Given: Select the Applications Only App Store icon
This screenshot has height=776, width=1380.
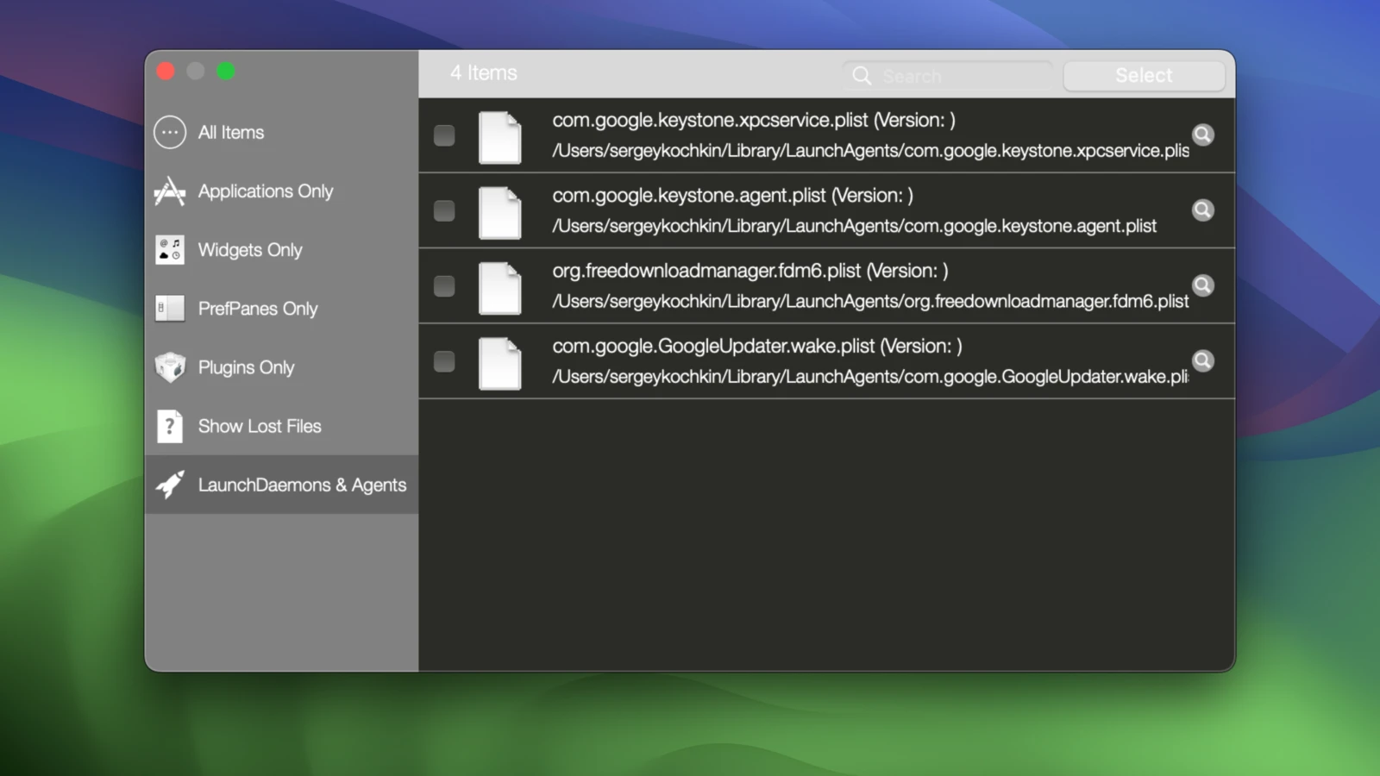Looking at the screenshot, I should coord(170,191).
